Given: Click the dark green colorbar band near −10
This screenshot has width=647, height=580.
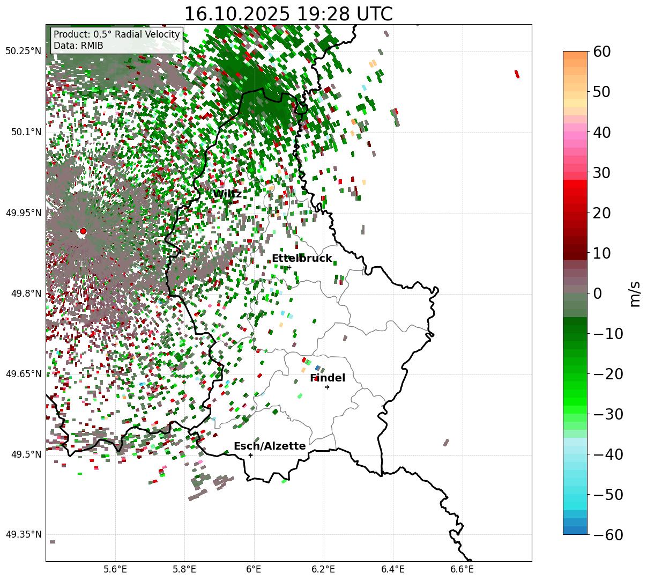Looking at the screenshot, I should tap(575, 333).
